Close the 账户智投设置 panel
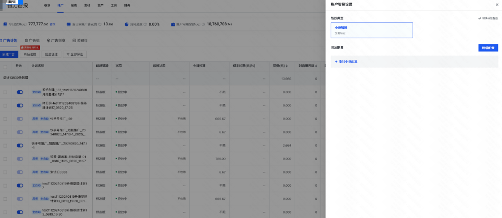The image size is (502, 218). pos(496,5)
